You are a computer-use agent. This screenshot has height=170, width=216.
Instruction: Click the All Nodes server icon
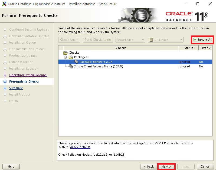(x=151, y=40)
